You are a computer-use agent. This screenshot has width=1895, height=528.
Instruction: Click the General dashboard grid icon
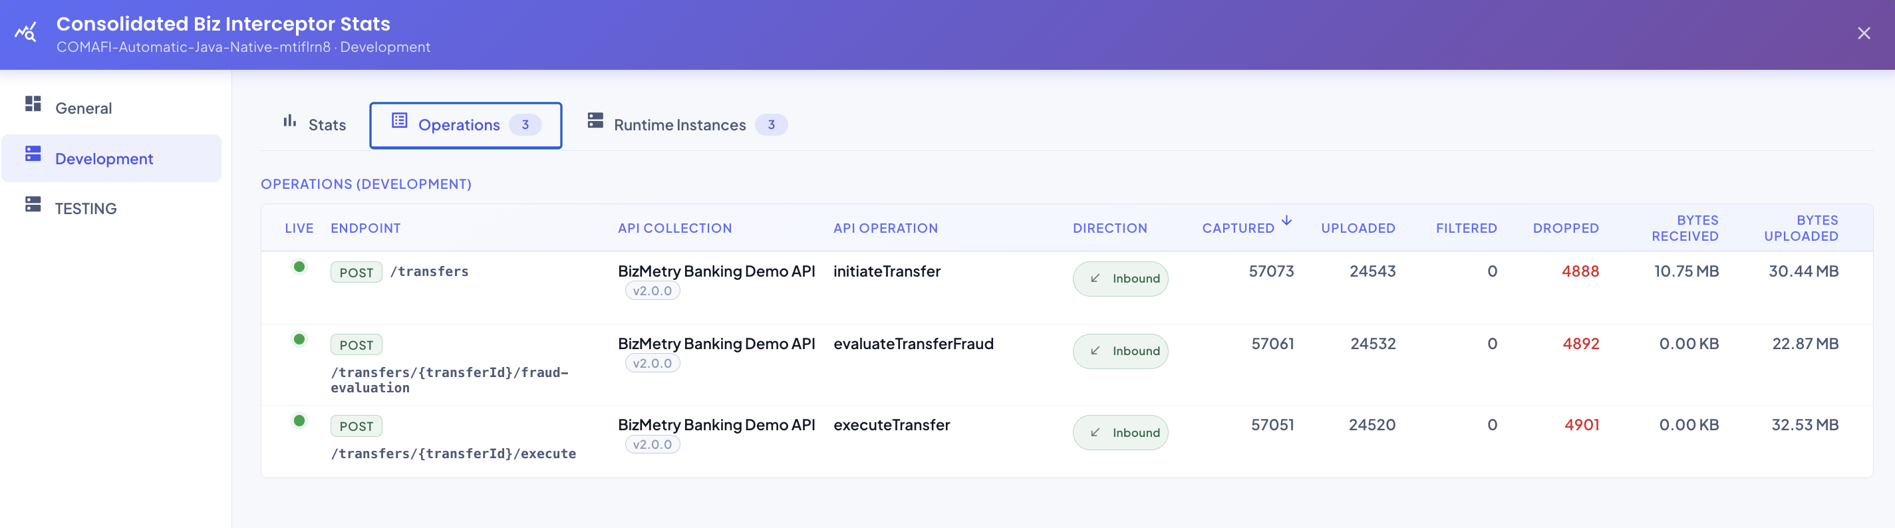[x=33, y=104]
